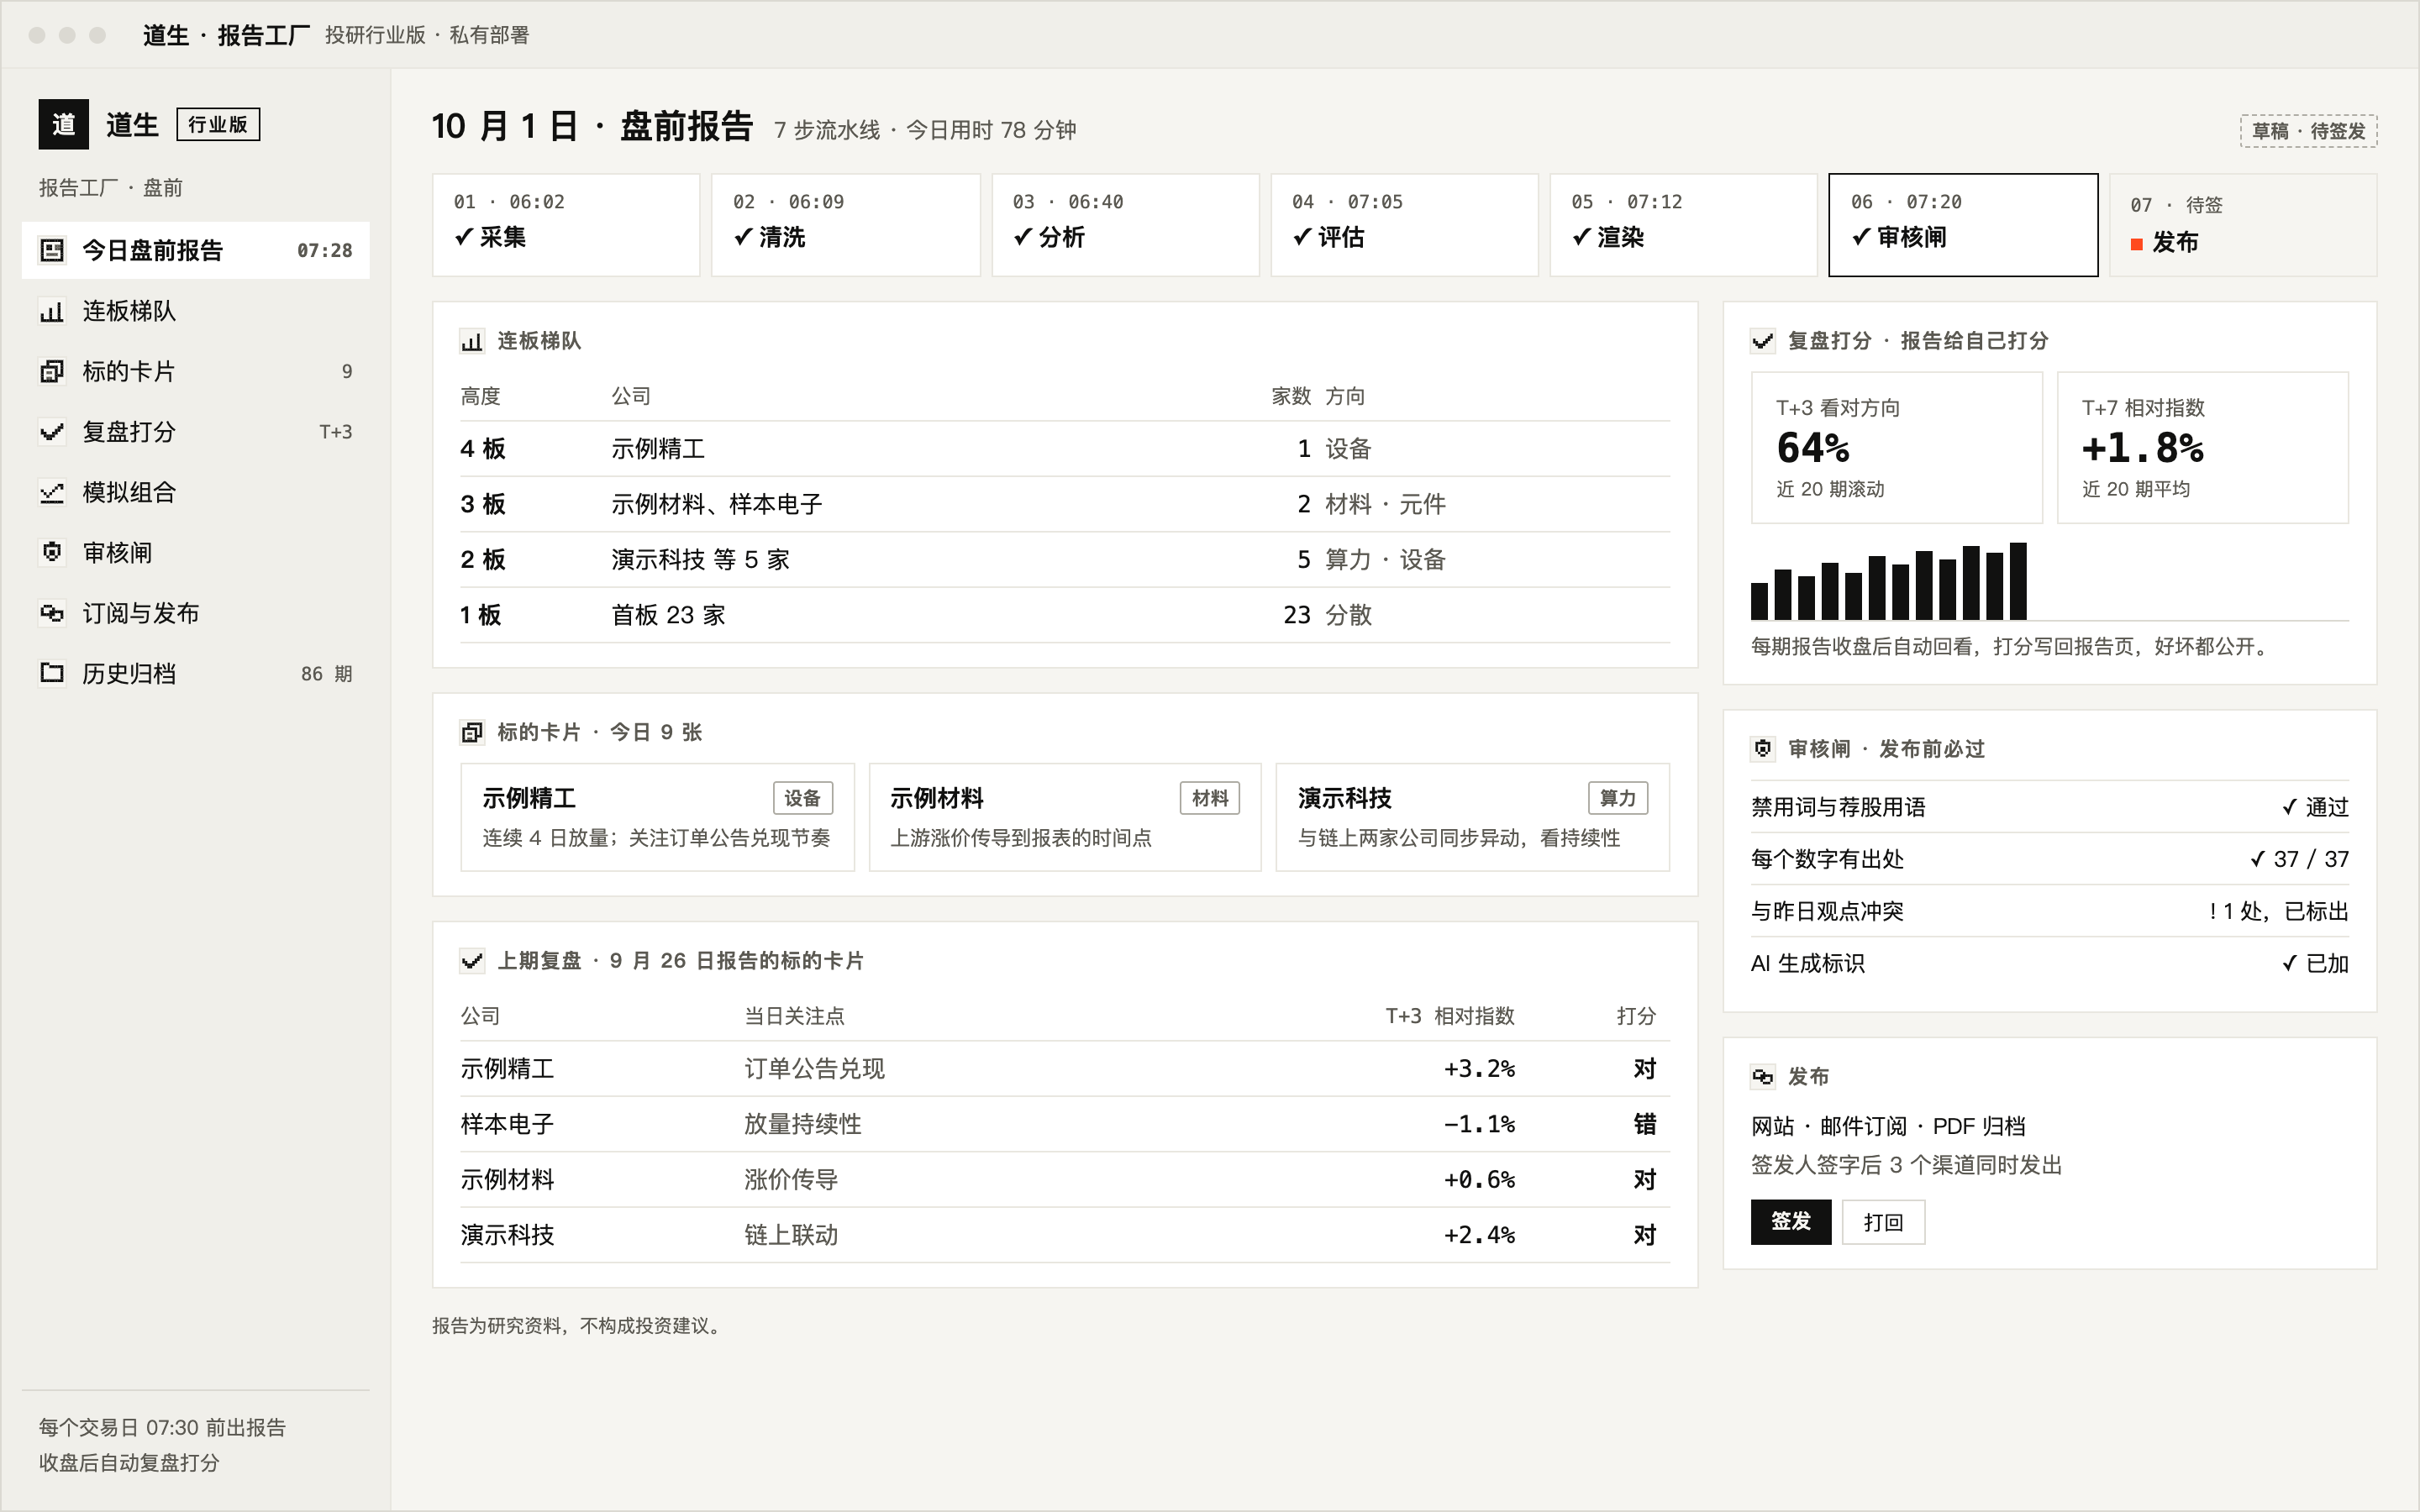Image resolution: width=2420 pixels, height=1512 pixels.
Task: Click the 发布 panel link icon
Action: (1763, 1077)
